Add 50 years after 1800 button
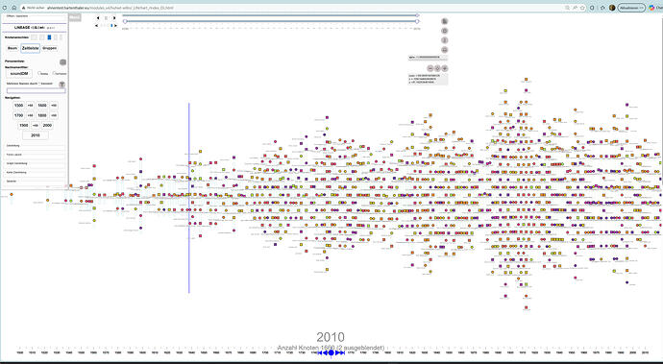Screen dimensions: 663x364 (x=54, y=115)
